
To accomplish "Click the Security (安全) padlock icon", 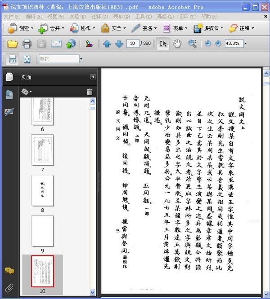I will [x=105, y=28].
